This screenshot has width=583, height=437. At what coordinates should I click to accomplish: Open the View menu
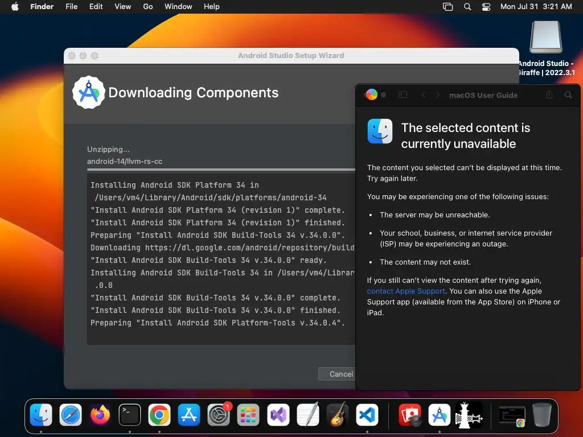(123, 6)
